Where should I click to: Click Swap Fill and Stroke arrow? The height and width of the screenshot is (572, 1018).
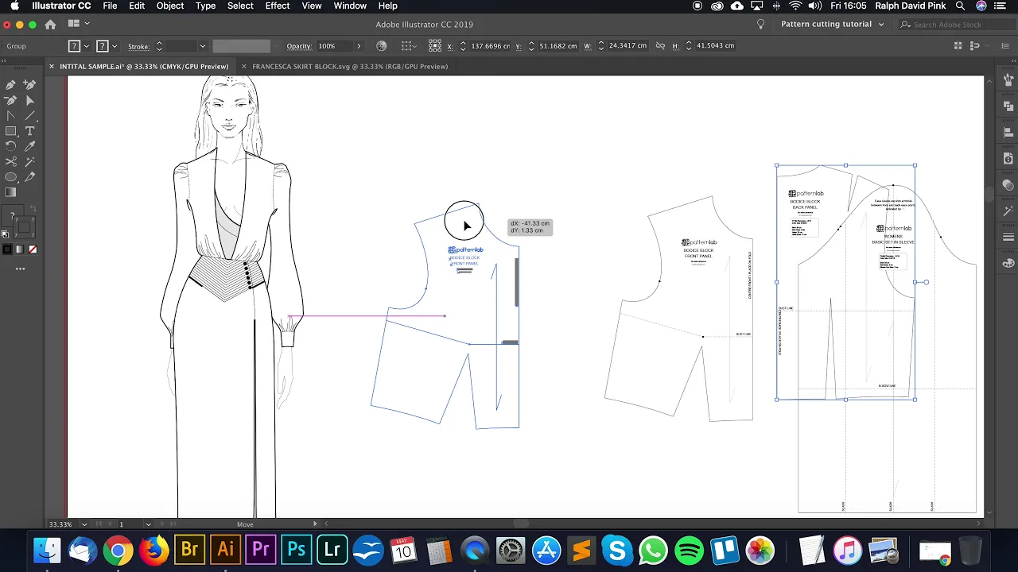tap(33, 210)
